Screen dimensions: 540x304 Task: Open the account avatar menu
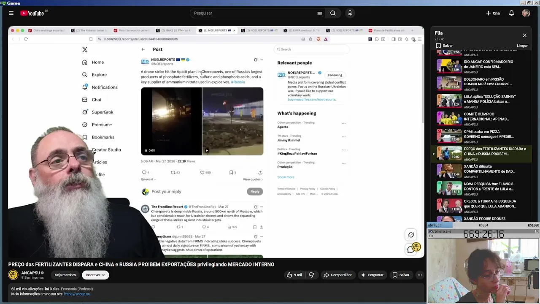point(526,13)
